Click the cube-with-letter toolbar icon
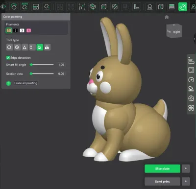Viewport: 196px width, 189px height. click(x=161, y=7)
